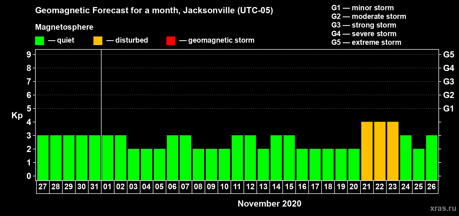Click the G4 right axis label
The height and width of the screenshot is (216, 459).
click(x=448, y=68)
